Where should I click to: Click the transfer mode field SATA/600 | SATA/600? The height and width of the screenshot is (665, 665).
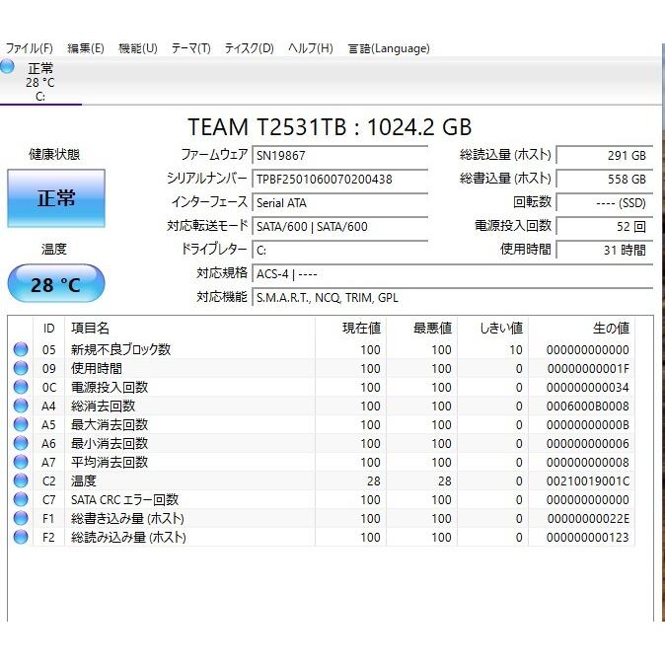tap(340, 227)
